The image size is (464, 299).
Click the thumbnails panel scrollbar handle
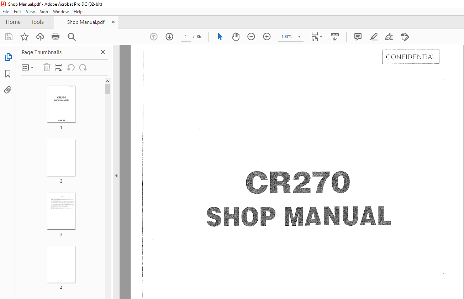(x=107, y=89)
